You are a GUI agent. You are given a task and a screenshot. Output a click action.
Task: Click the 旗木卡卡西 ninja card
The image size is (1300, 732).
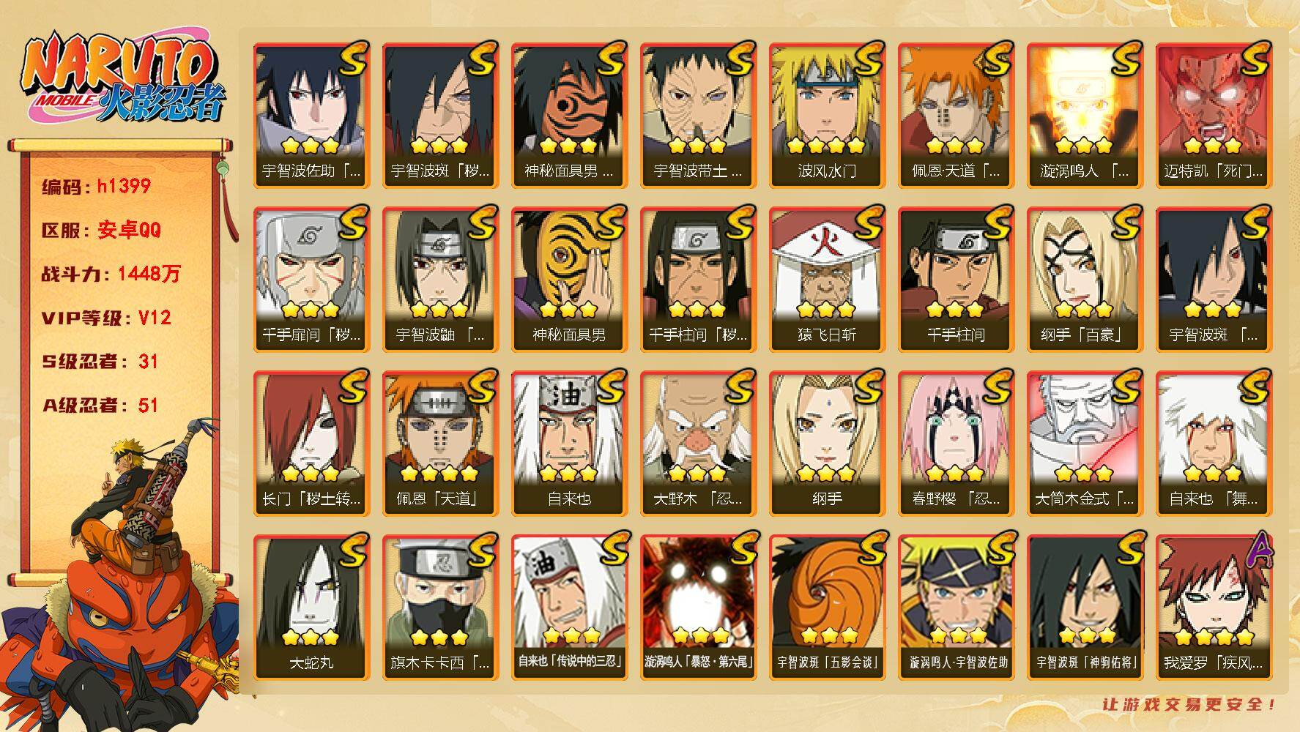click(x=440, y=608)
